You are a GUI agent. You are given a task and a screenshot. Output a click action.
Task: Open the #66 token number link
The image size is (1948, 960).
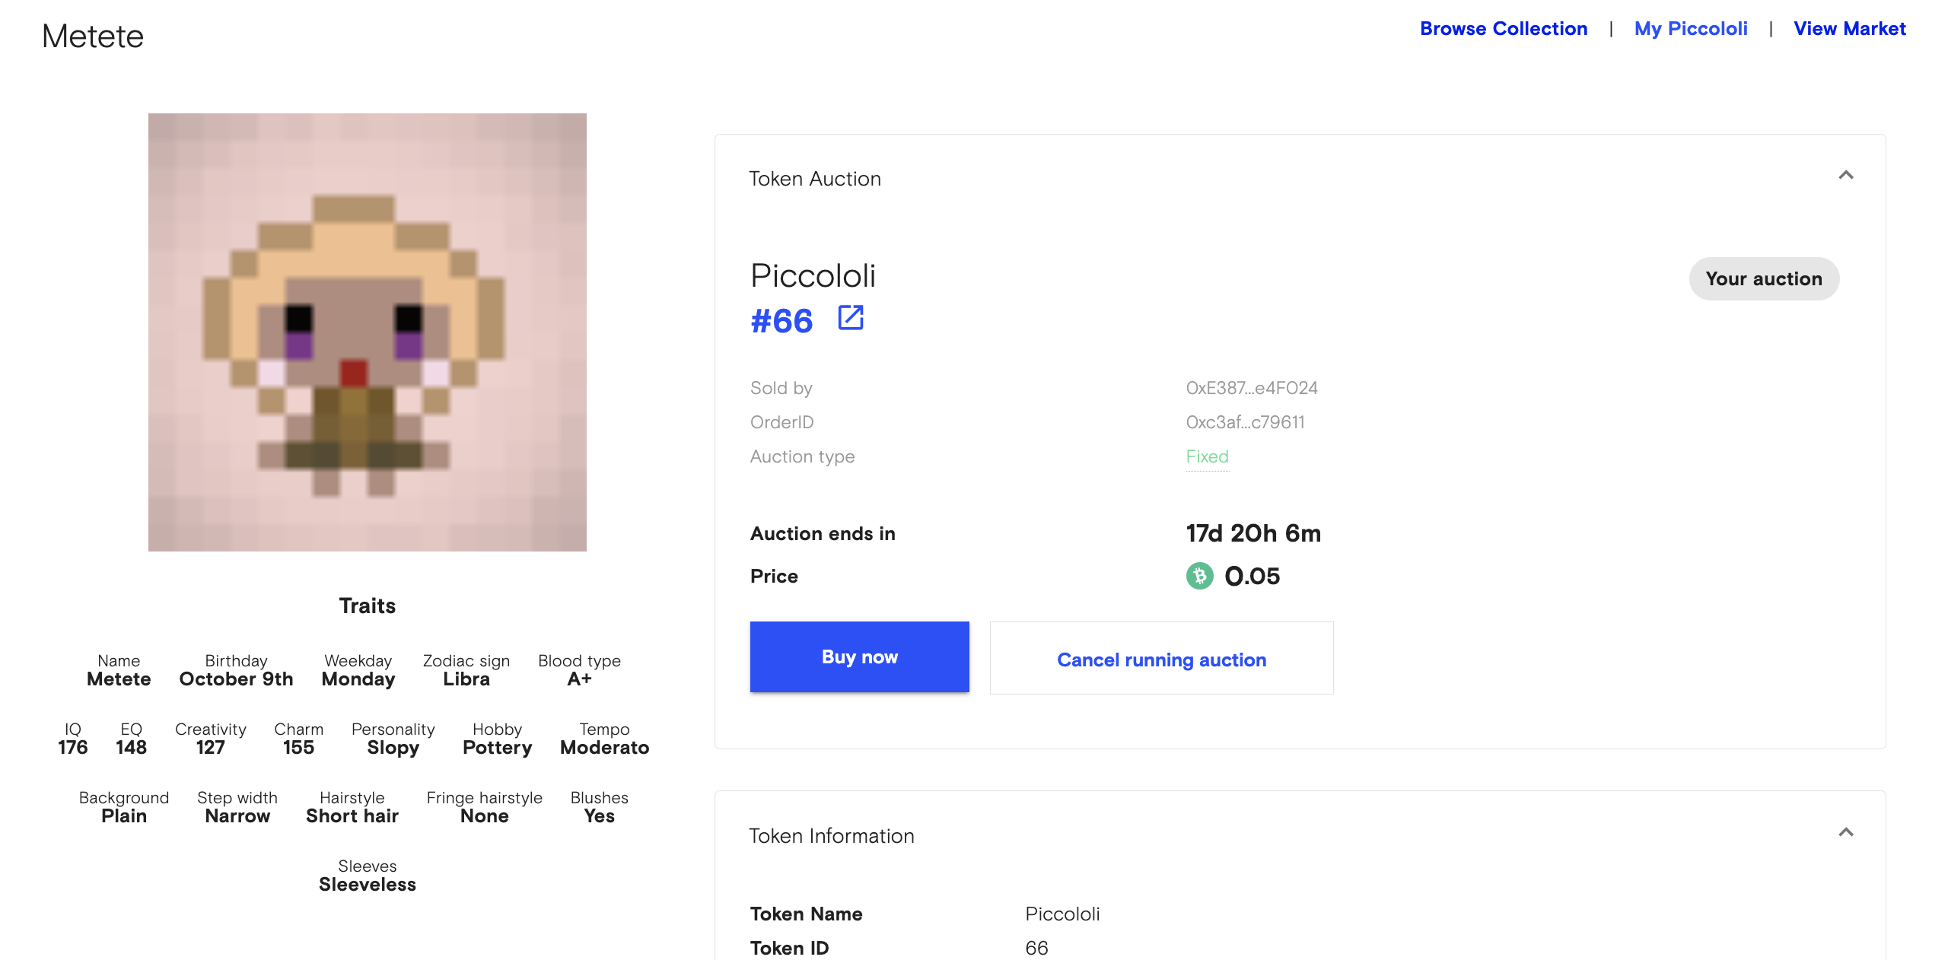[x=781, y=321]
